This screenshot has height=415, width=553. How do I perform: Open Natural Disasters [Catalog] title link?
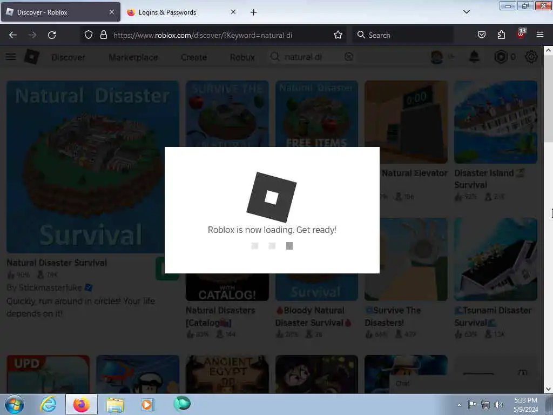(x=220, y=317)
